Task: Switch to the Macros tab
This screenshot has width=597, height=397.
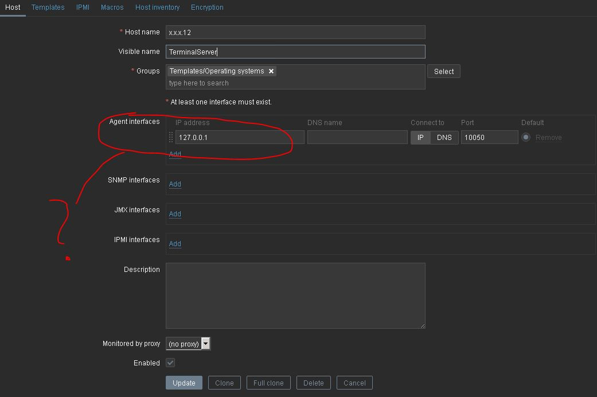Action: pos(112,7)
